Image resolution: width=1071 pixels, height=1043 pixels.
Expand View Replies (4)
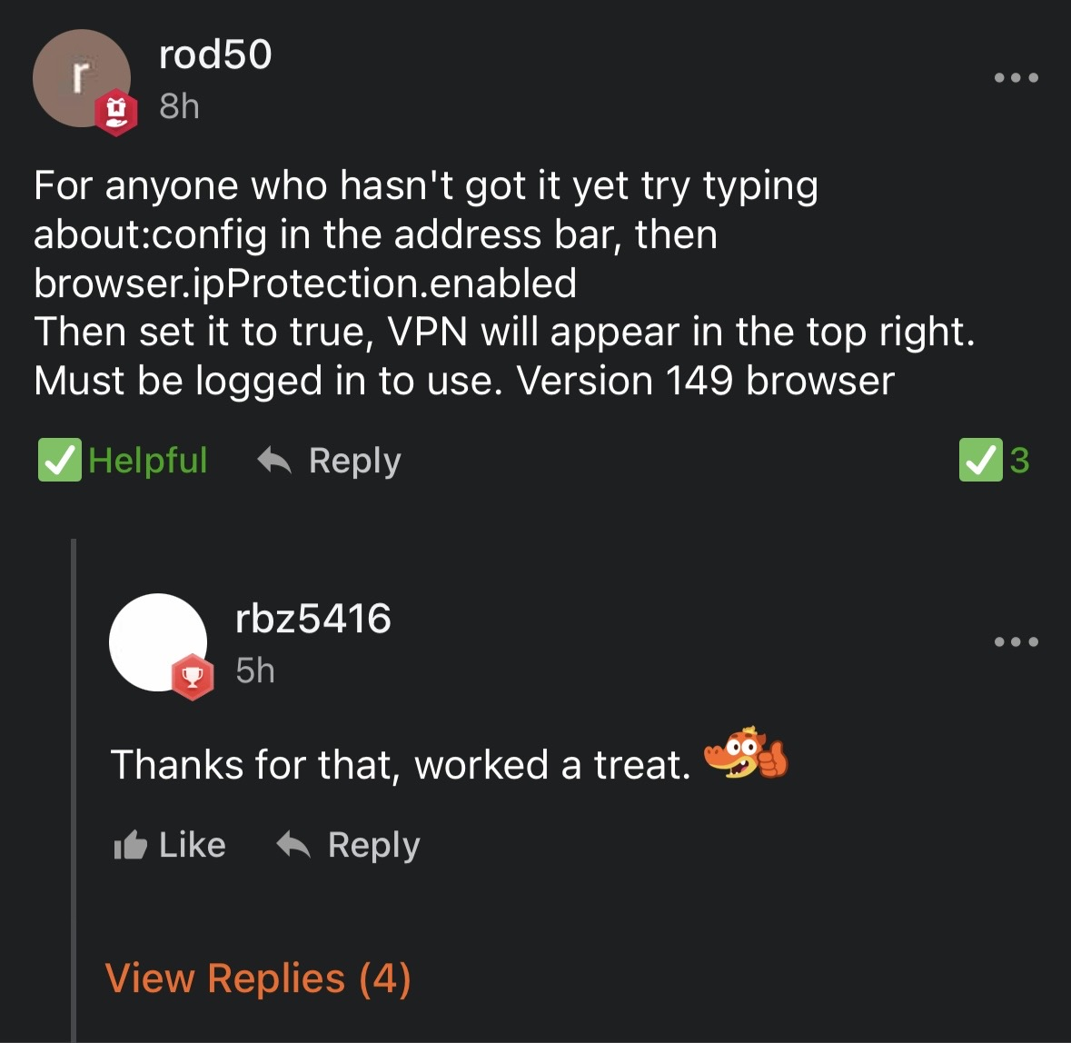coord(257,978)
